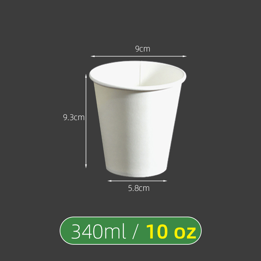261x261 pixels.
Task: Select the 9.3cm height label
Action: [74, 117]
